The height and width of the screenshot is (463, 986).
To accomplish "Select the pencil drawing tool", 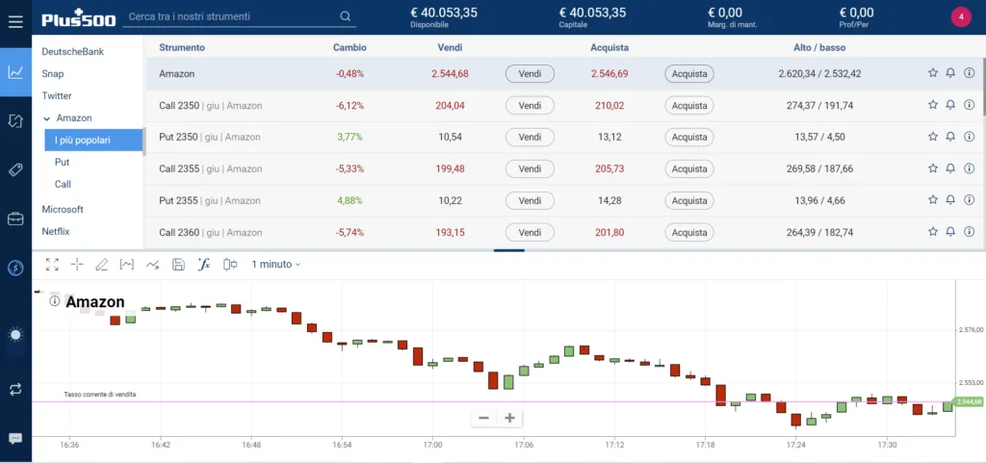I will click(x=101, y=265).
